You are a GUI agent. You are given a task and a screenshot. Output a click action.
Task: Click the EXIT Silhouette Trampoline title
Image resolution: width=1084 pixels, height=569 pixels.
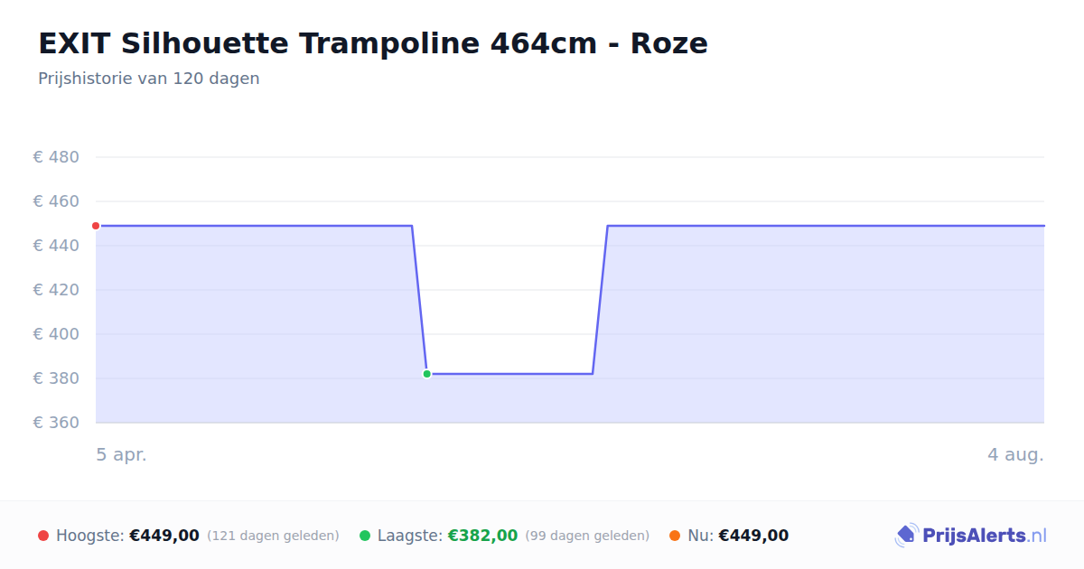point(373,42)
